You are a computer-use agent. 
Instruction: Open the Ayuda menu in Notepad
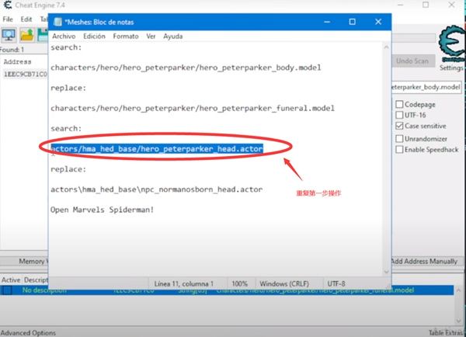tap(173, 36)
